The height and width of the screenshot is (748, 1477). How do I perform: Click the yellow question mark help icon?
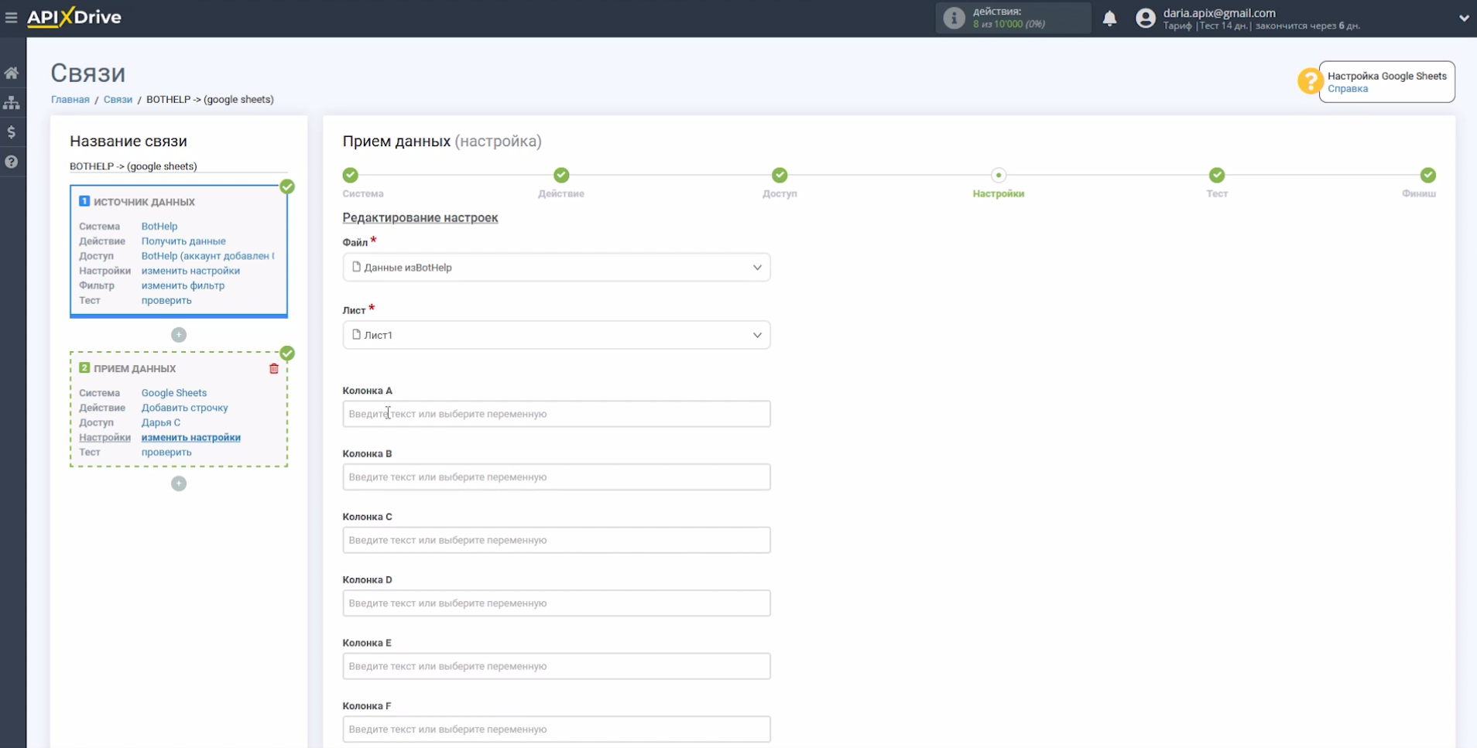(x=1310, y=80)
